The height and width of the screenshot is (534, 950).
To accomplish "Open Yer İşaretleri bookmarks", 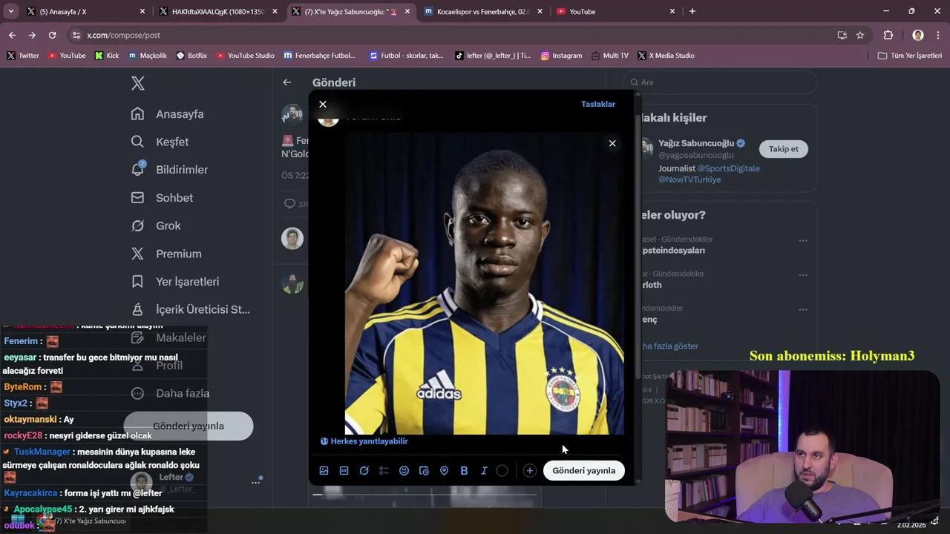I will click(174, 282).
